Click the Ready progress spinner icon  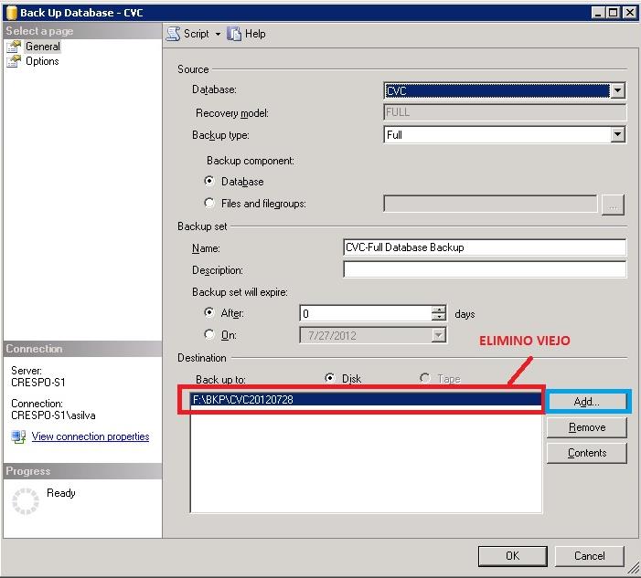coord(26,501)
